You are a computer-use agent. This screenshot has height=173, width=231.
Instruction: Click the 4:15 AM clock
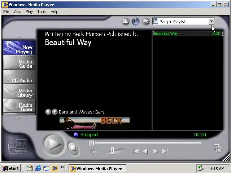click(217, 169)
